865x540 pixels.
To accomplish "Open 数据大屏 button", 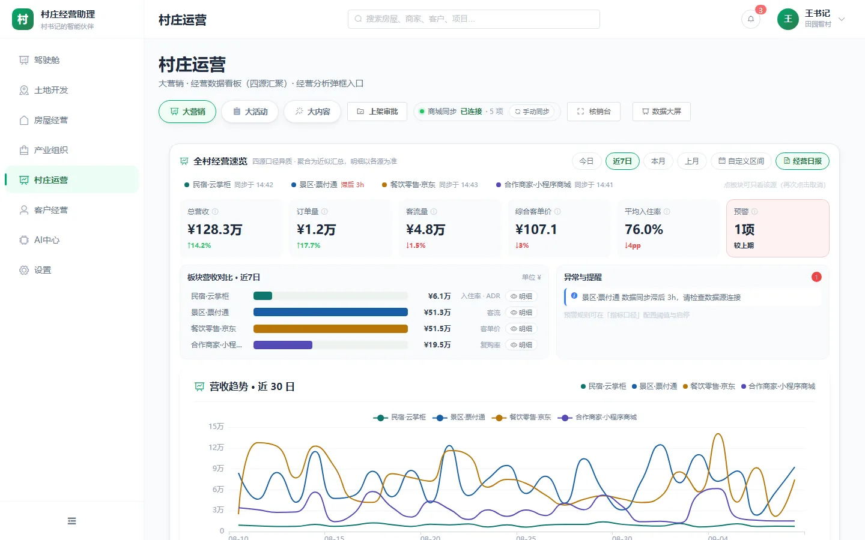I will coord(661,112).
